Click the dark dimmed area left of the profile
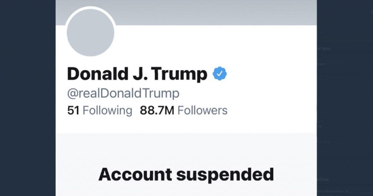This screenshot has width=373, height=196. (x=27, y=98)
